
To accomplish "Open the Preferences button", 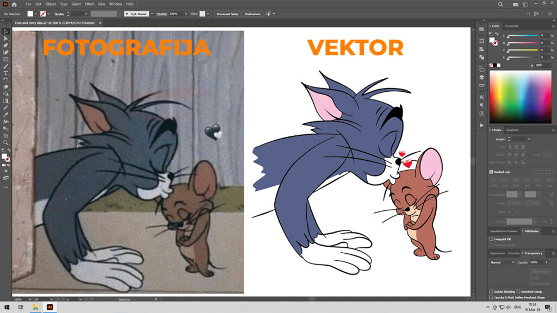I will tap(252, 14).
